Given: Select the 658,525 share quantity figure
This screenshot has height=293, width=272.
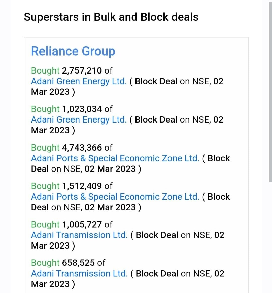Looking at the screenshot, I should tap(78, 263).
